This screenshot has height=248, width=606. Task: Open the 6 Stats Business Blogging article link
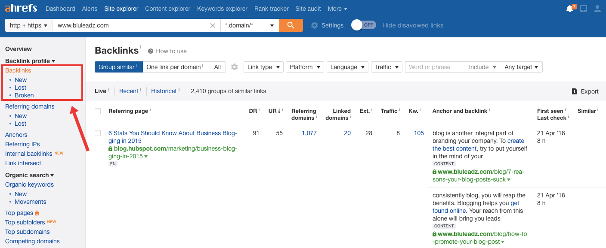tap(173, 137)
